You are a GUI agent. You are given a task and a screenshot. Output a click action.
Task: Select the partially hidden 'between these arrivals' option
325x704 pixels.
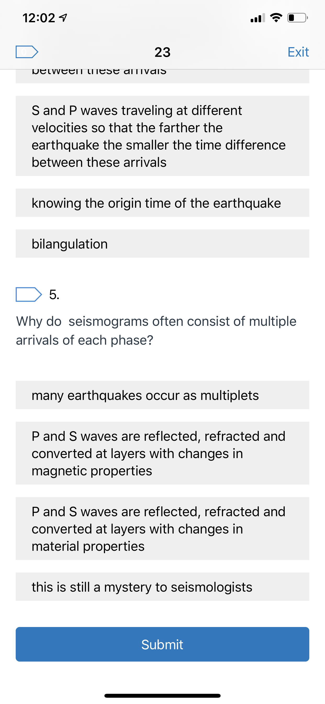click(162, 76)
